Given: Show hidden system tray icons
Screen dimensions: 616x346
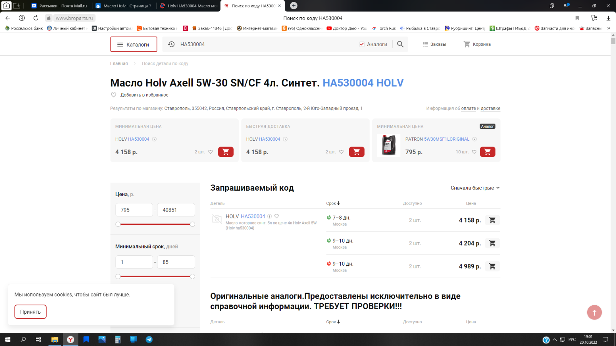Looking at the screenshot, I should [x=555, y=339].
